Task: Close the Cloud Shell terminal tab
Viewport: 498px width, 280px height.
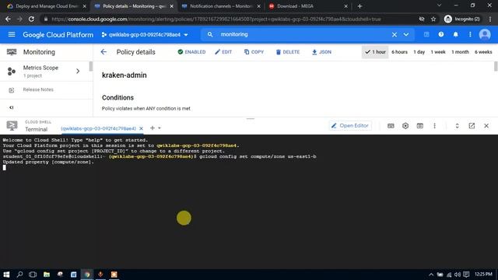Action: (141, 128)
